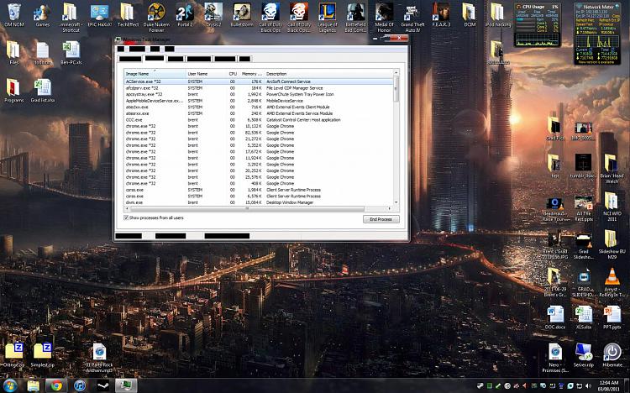Click the CPU Usage gadget

[x=538, y=25]
